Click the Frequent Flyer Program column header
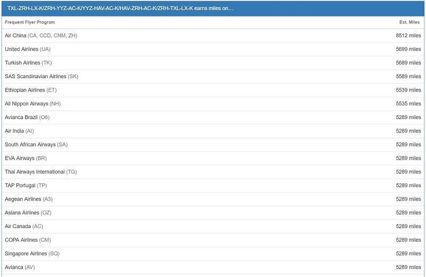The width and height of the screenshot is (426, 277). click(x=30, y=22)
